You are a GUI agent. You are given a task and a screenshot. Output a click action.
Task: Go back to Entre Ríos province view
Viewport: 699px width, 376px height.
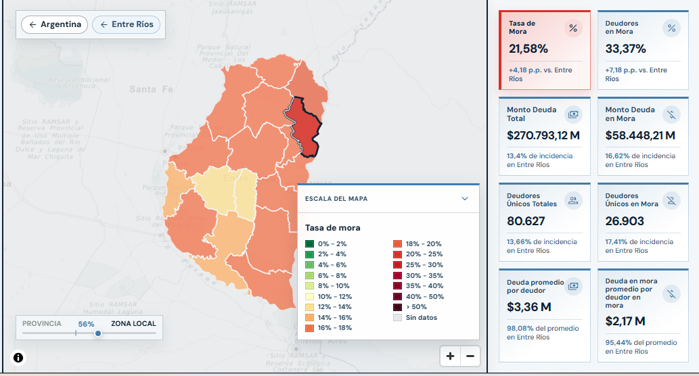(127, 24)
